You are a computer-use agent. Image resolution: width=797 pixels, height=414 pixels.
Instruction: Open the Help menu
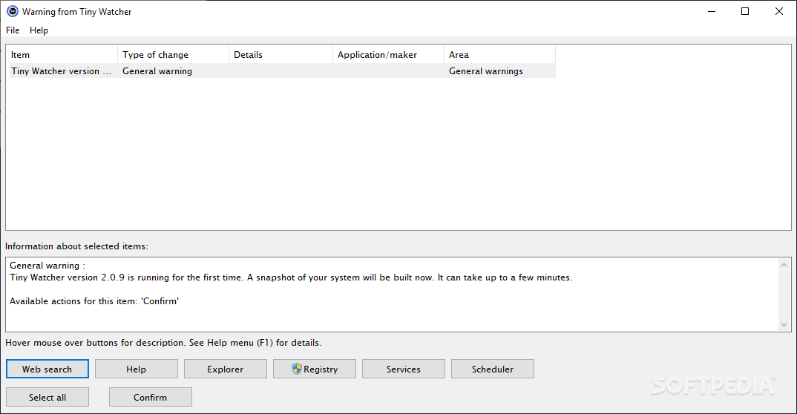pos(39,30)
